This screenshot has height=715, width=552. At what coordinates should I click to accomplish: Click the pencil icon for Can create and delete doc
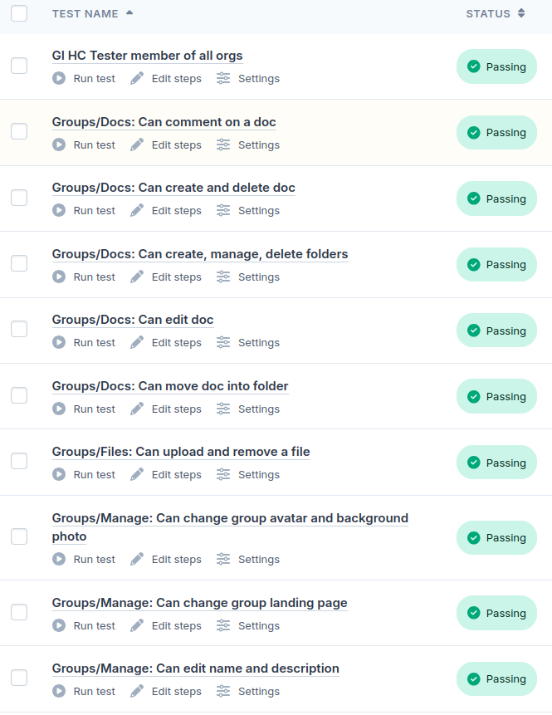coord(137,210)
